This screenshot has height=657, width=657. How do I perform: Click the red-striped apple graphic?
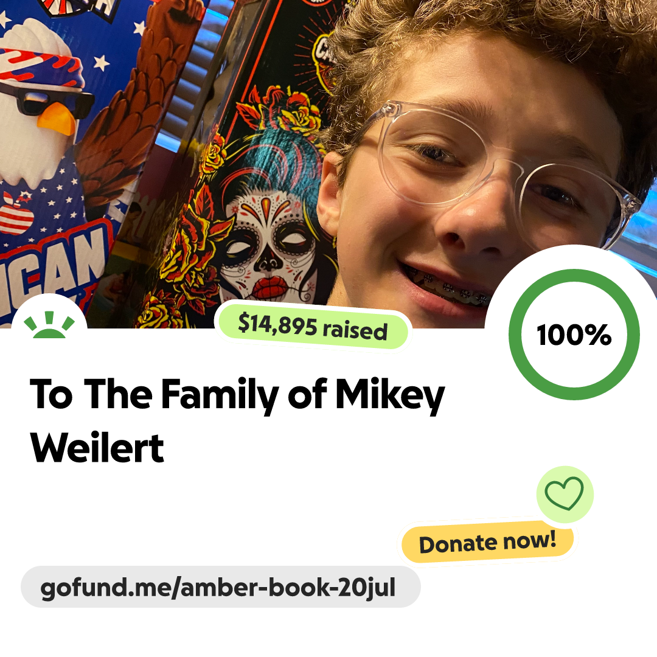coord(16,214)
